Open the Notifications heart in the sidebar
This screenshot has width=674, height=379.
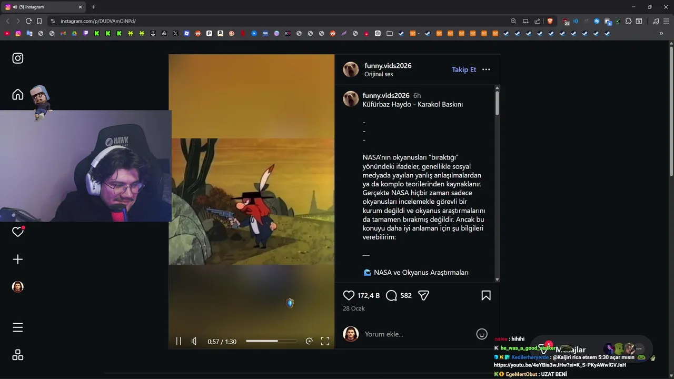(18, 232)
